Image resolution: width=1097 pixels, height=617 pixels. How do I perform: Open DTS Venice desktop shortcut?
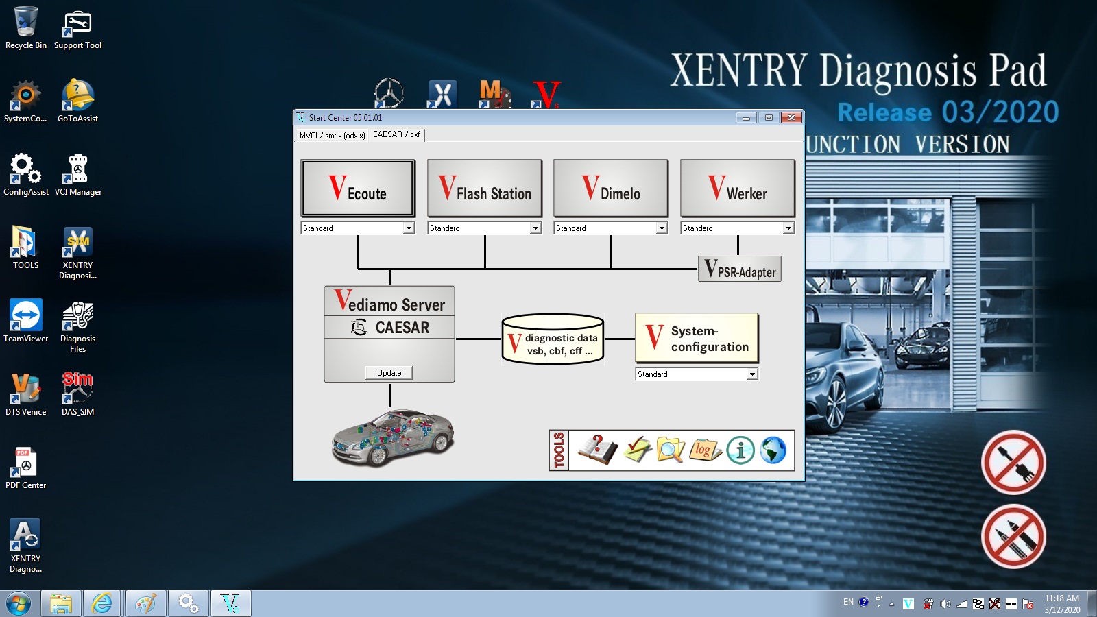point(25,394)
